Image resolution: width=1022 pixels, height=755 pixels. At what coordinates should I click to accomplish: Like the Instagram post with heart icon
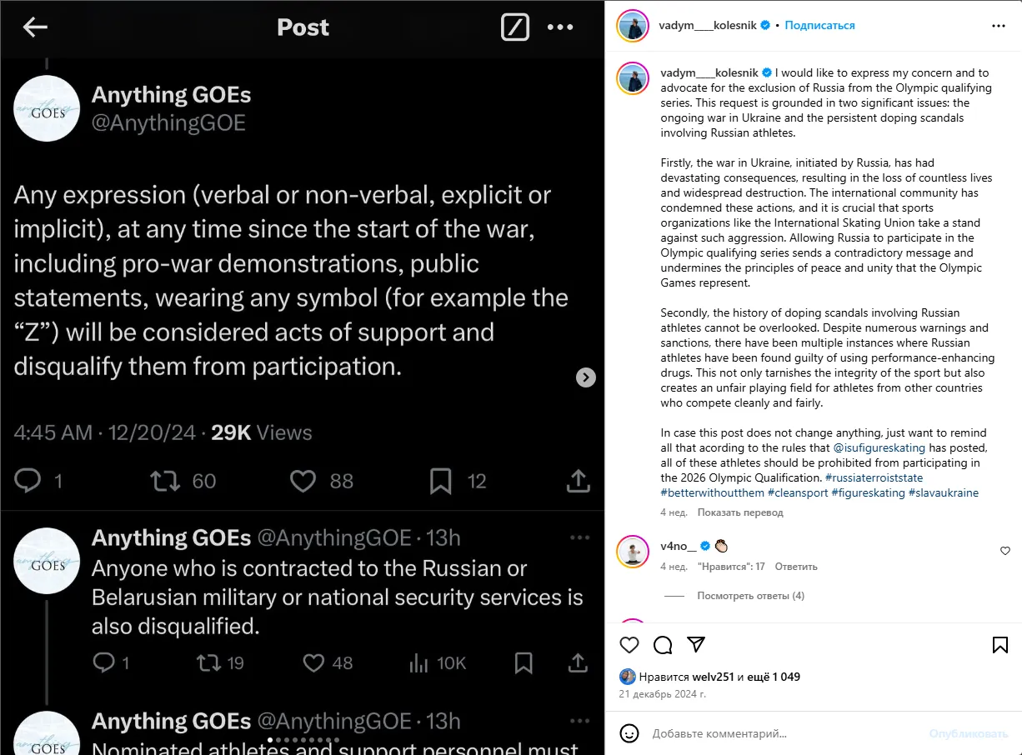[629, 644]
